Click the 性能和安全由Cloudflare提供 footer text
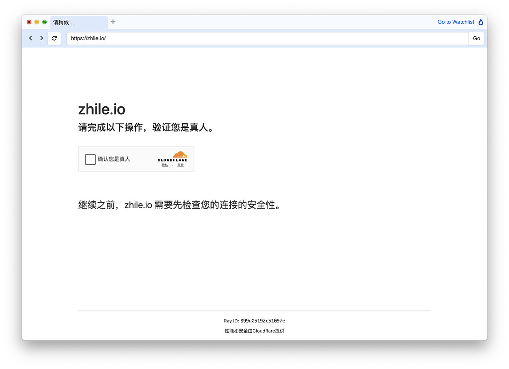Viewport: 509px width, 369px height. pos(254,331)
